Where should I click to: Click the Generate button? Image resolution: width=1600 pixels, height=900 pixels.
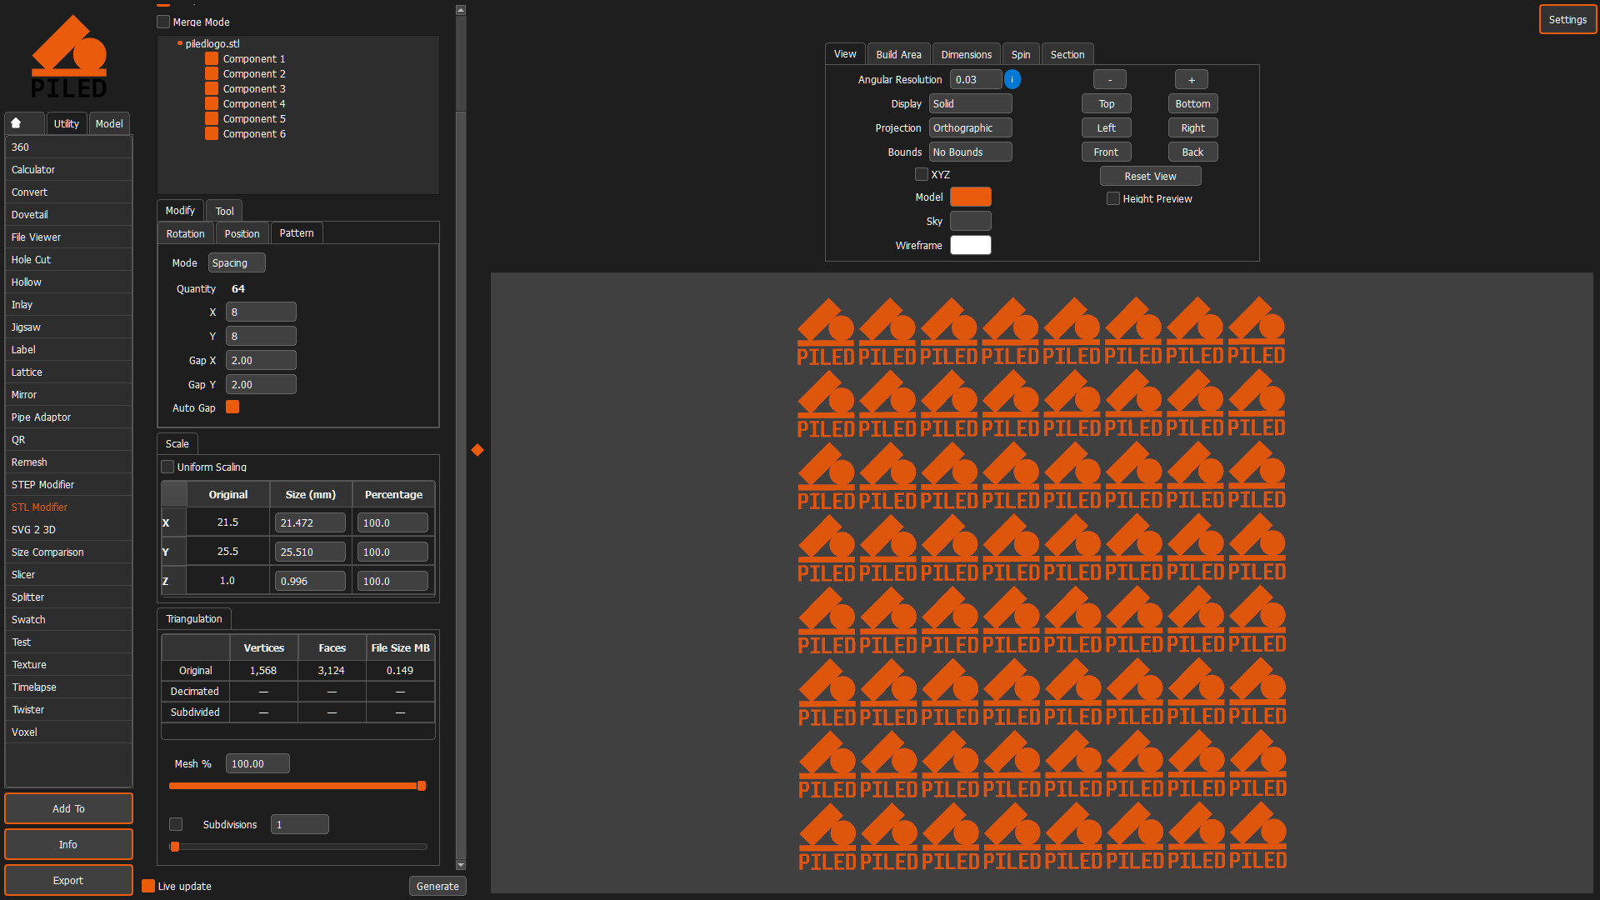[x=437, y=886]
